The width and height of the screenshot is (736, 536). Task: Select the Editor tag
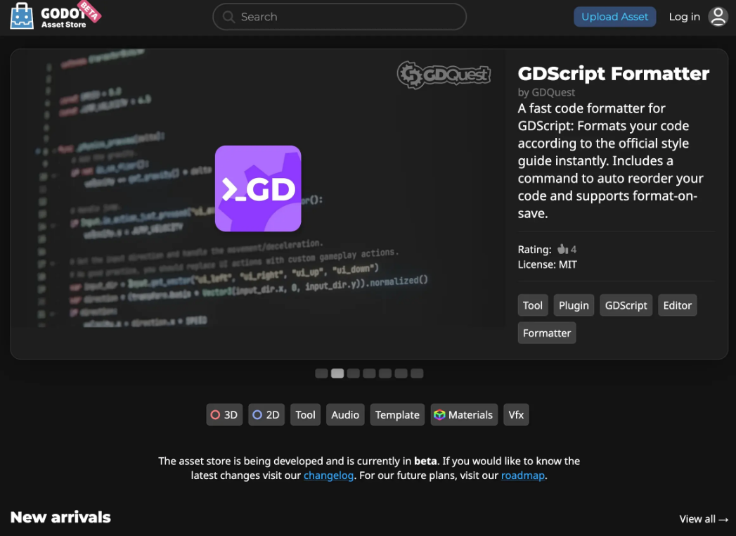point(677,305)
